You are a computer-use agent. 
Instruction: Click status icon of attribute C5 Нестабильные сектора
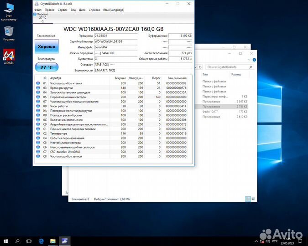(x=38, y=143)
